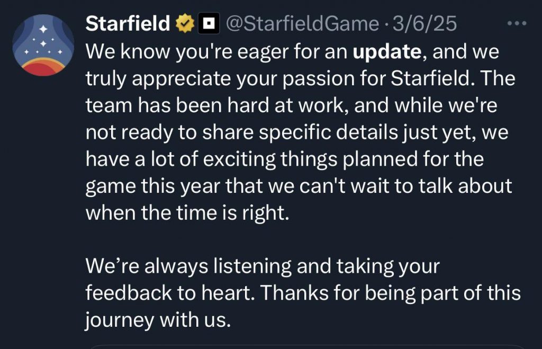Click the bold word "update"
This screenshot has width=542, height=349.
coord(386,52)
